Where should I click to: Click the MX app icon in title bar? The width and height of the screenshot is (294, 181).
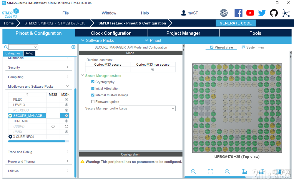4,3
